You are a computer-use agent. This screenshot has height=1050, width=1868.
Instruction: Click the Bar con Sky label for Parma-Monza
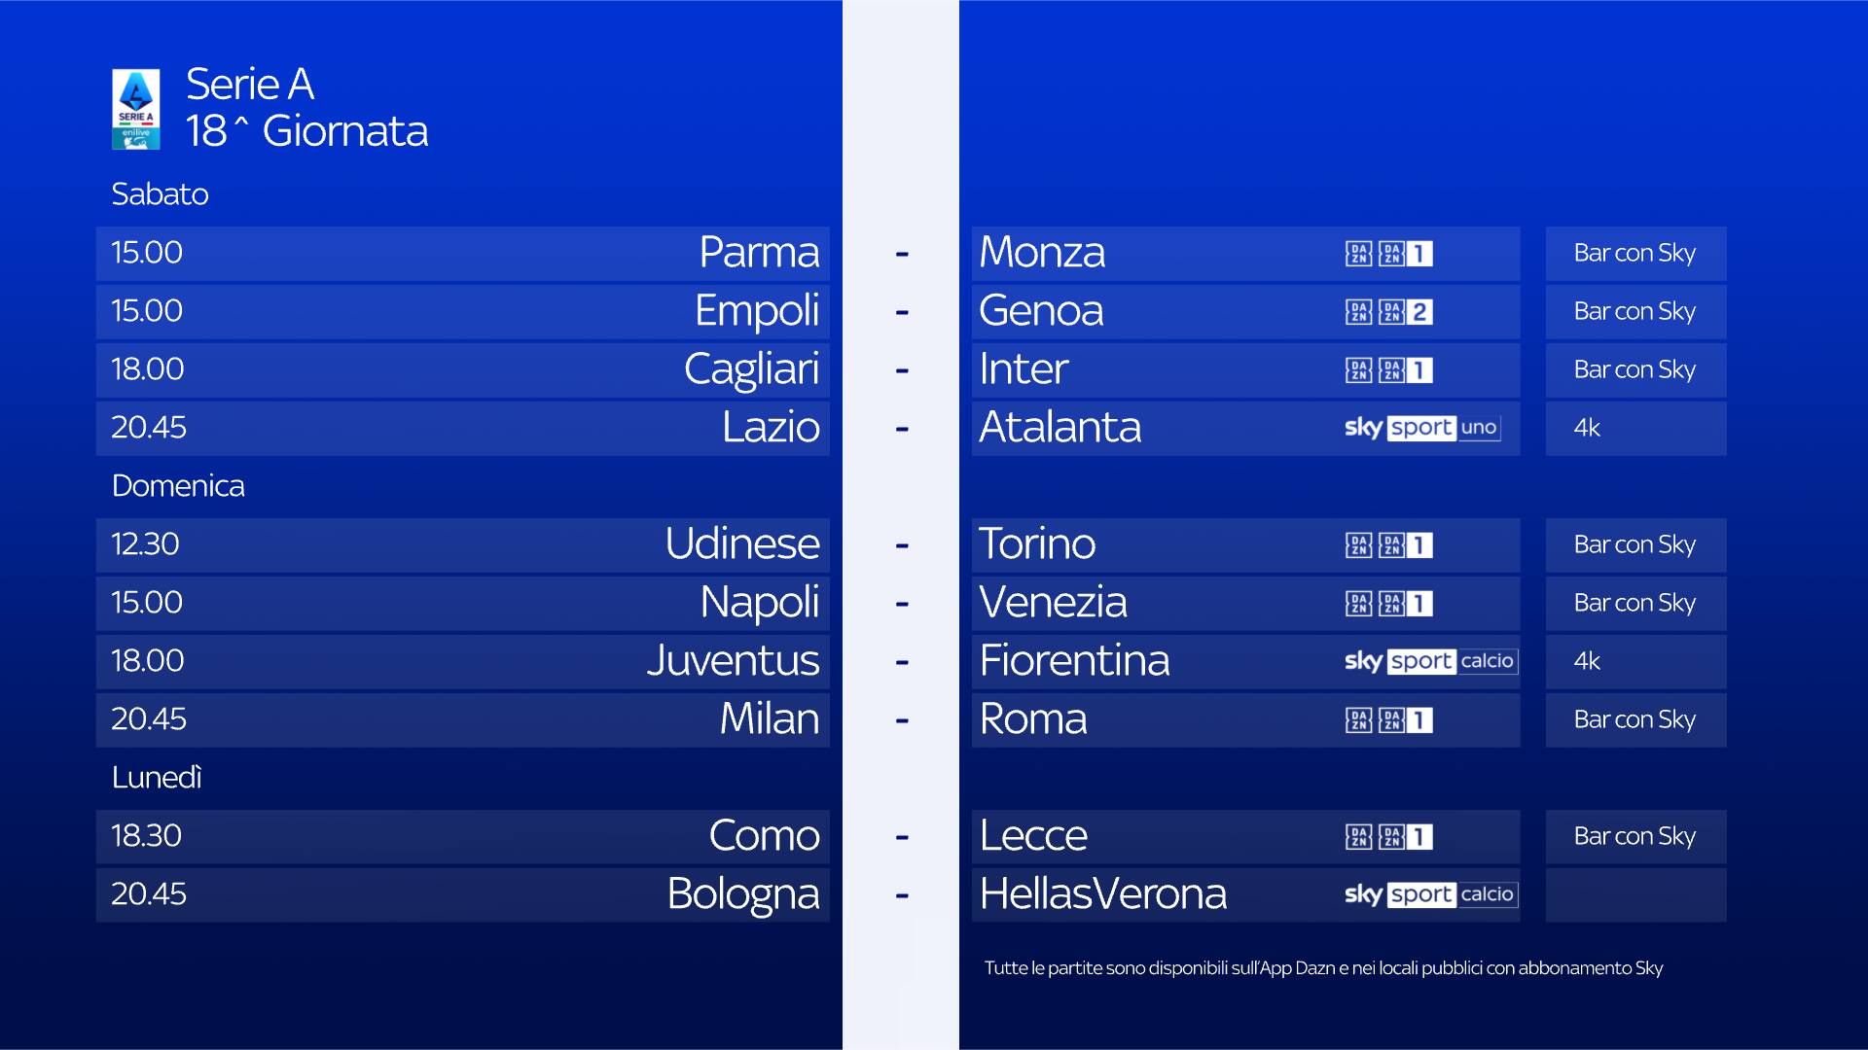[x=1634, y=254]
